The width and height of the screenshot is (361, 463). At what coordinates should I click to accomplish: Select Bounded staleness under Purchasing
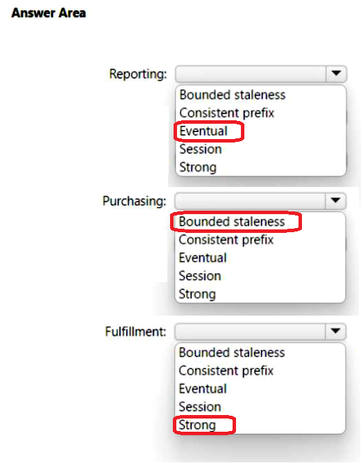coord(232,222)
